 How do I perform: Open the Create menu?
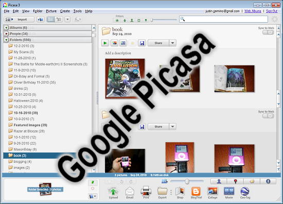[65, 11]
